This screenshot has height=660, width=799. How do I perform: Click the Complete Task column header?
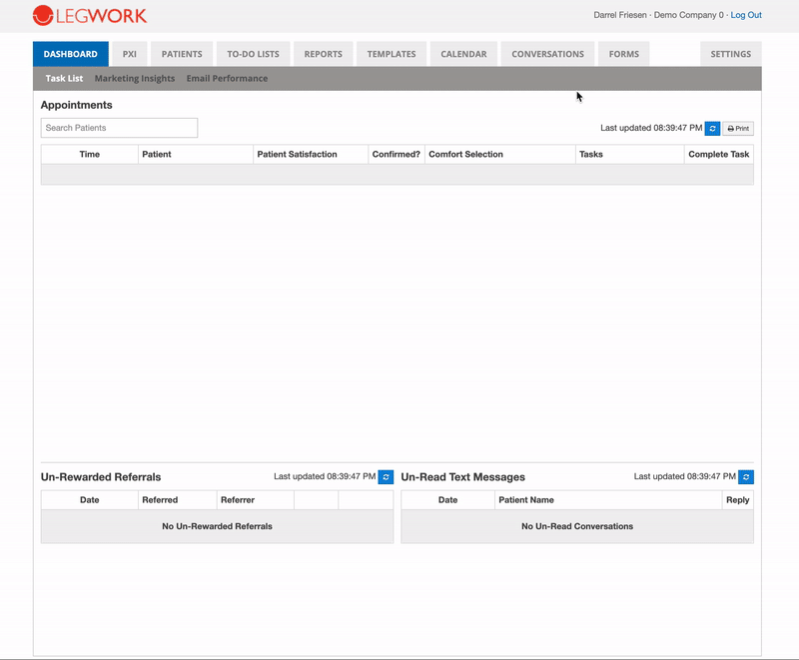tap(719, 155)
